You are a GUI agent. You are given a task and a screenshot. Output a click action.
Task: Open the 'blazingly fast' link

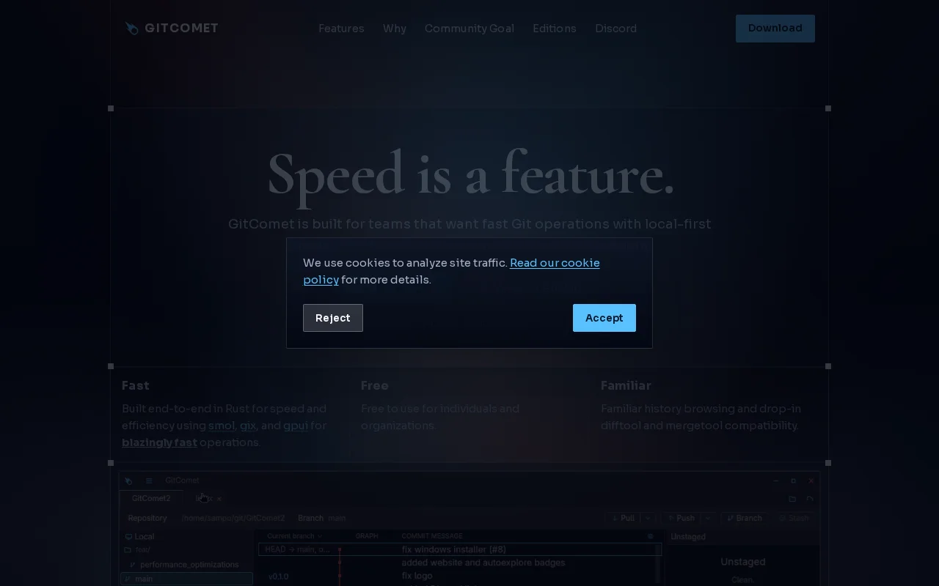point(159,442)
